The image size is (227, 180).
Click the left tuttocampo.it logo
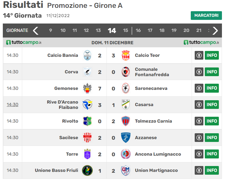[x=24, y=43]
